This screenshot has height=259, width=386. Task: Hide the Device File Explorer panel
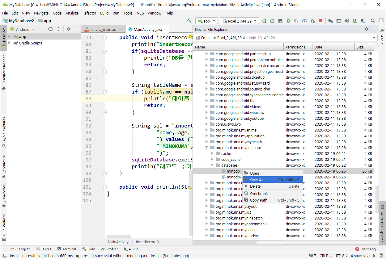pyautogui.click(x=374, y=29)
